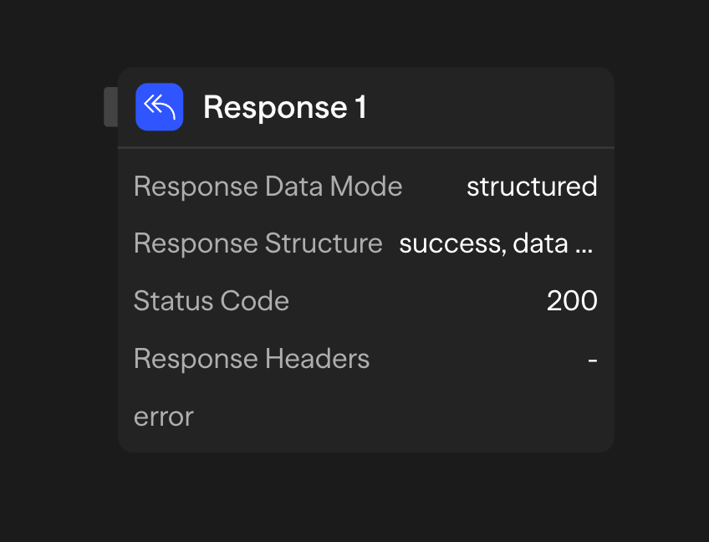This screenshot has width=709, height=542.
Task: Click the Response 1 title text
Action: point(285,107)
